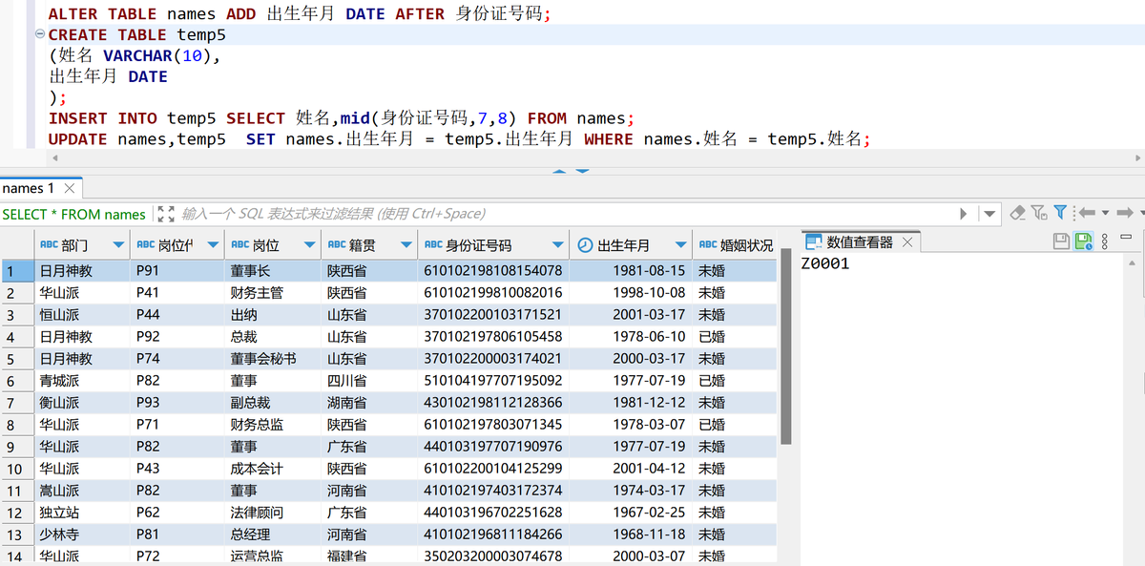Image resolution: width=1145 pixels, height=566 pixels.
Task: Click cell 青城派
Action: click(81, 381)
